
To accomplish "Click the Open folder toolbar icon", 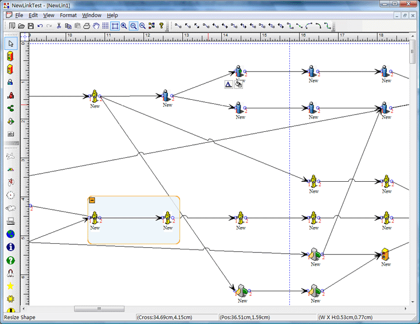I will (21, 26).
